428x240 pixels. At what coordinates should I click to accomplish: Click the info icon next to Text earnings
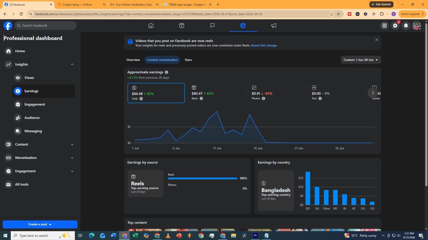coord(320,98)
